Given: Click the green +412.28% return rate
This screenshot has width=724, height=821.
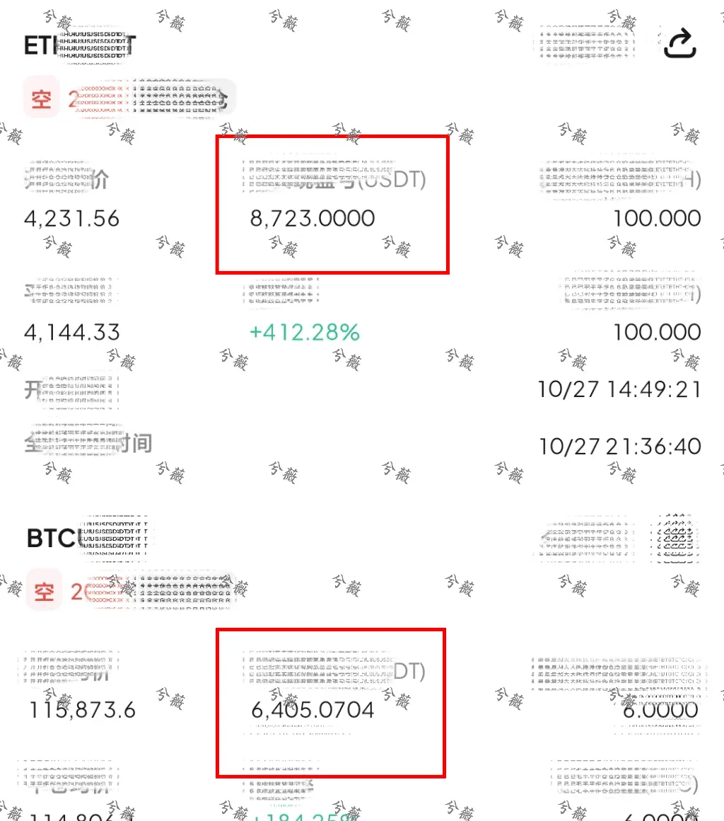Looking at the screenshot, I should click(305, 332).
